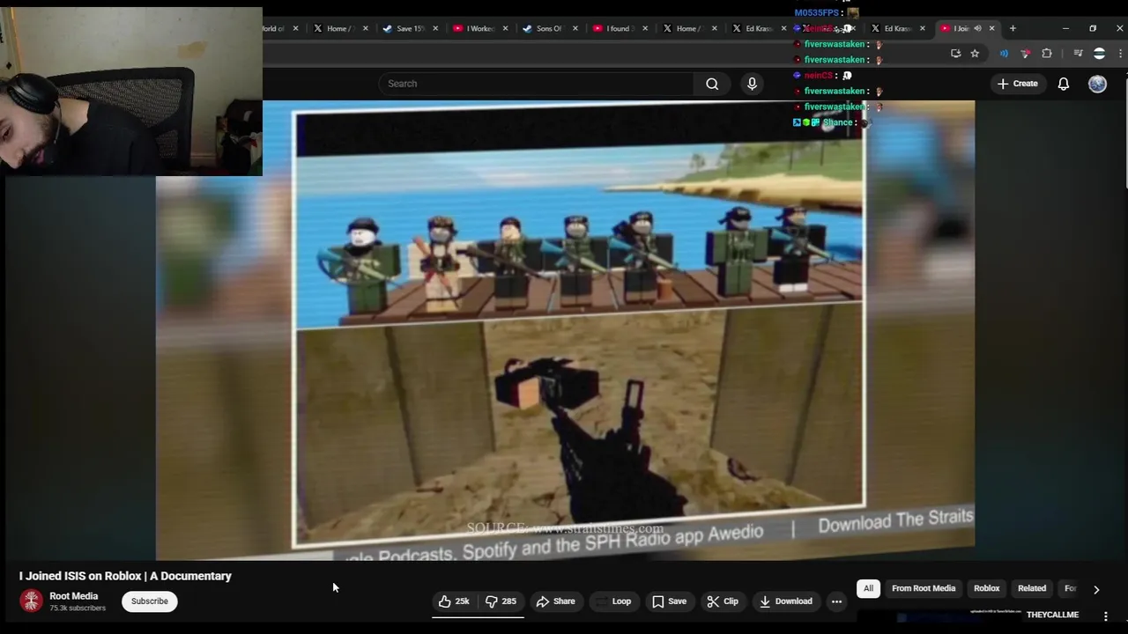Open the Root Media channel avatar

[x=32, y=601]
